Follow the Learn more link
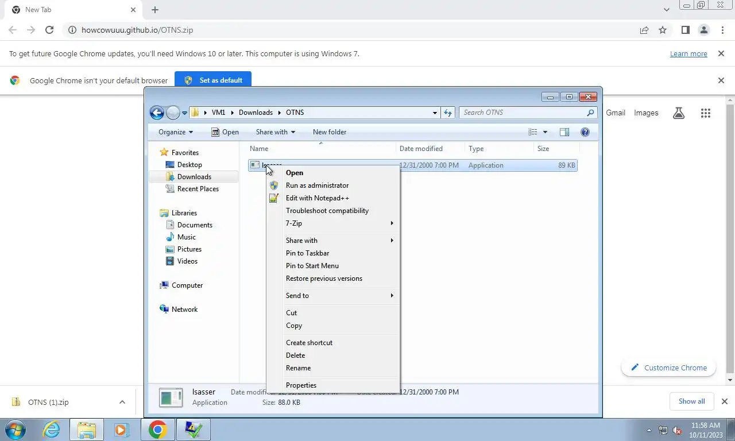 click(x=688, y=54)
